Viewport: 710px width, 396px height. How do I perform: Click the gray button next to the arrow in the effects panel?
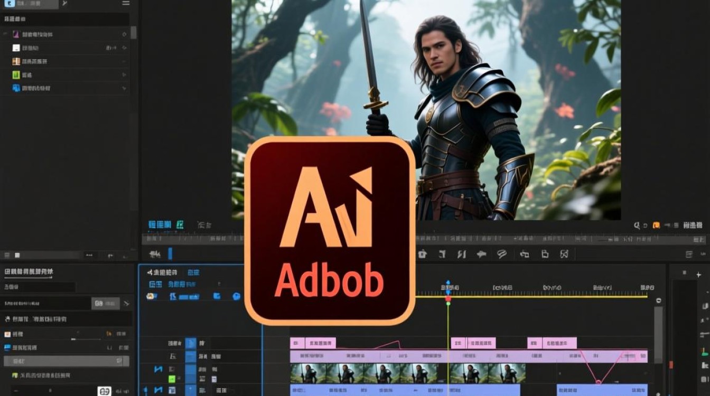pyautogui.click(x=105, y=304)
